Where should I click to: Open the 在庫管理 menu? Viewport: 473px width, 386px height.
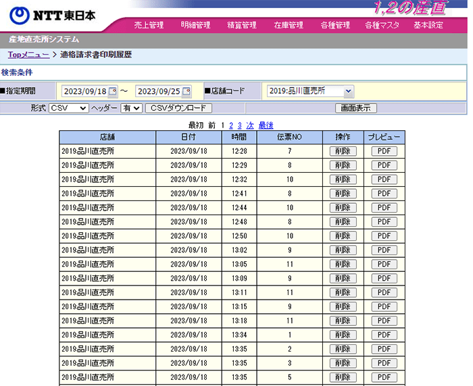click(288, 26)
